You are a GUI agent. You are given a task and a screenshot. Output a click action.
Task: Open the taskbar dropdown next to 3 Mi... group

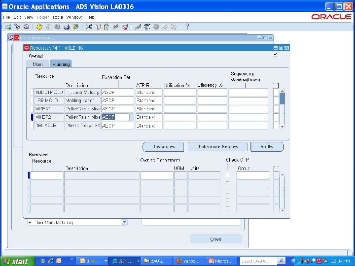point(106,261)
